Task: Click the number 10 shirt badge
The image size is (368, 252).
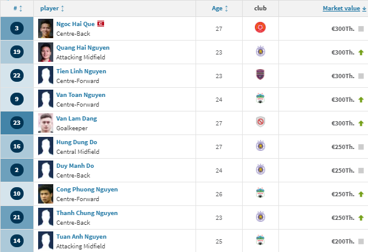Action: coord(17,194)
